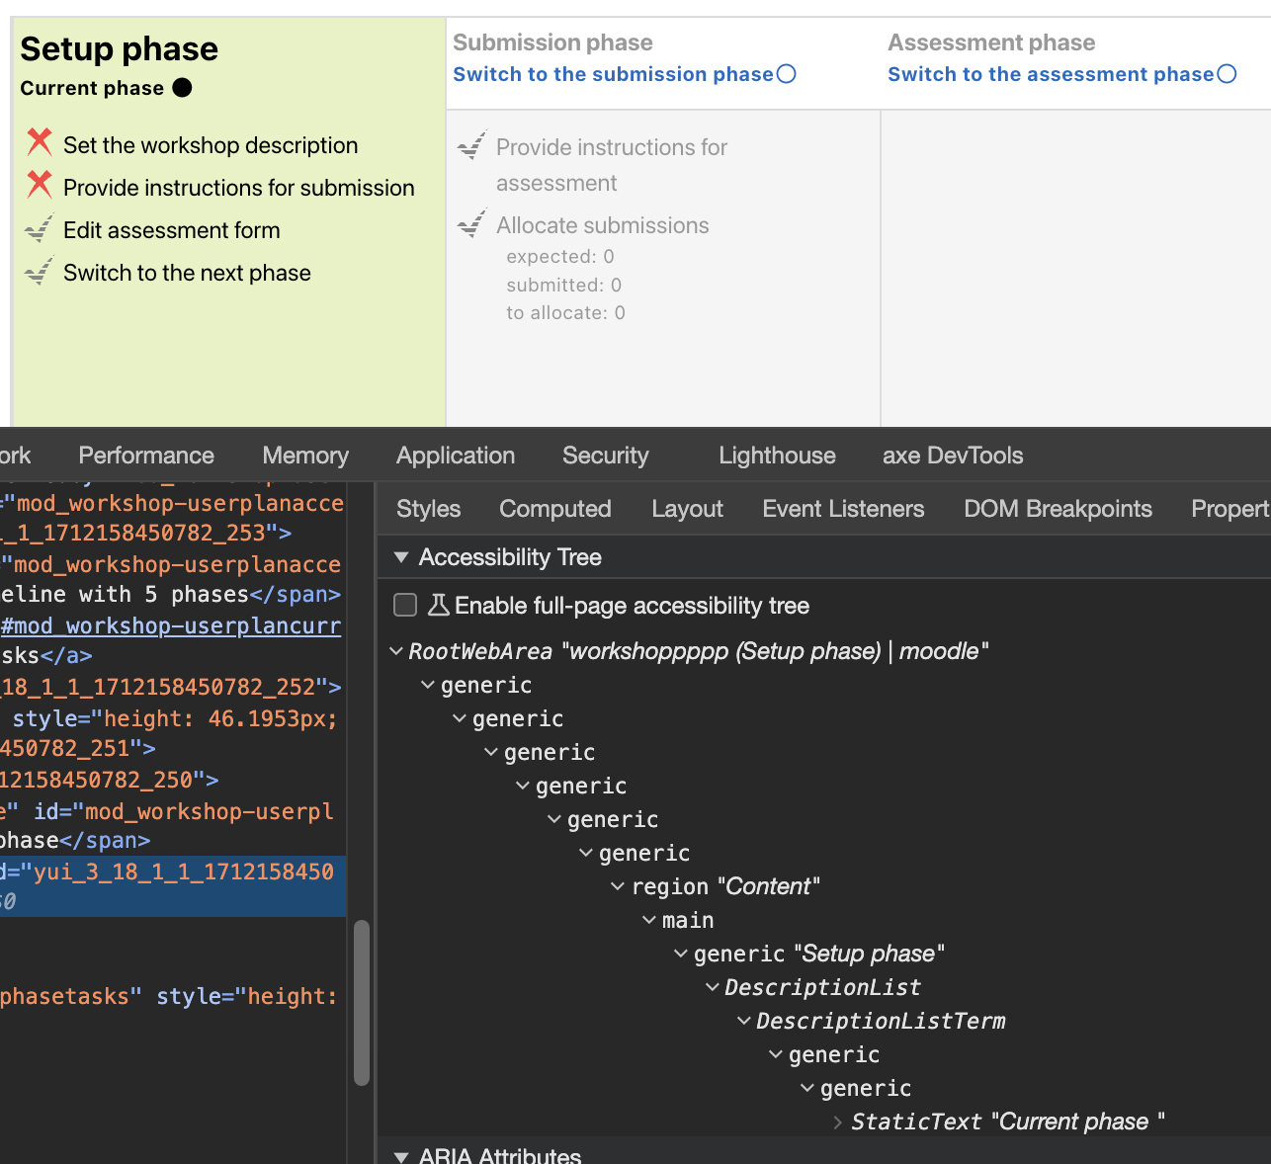This screenshot has height=1164, width=1271.
Task: Click red X beside Set the workshop description
Action: coord(40,142)
